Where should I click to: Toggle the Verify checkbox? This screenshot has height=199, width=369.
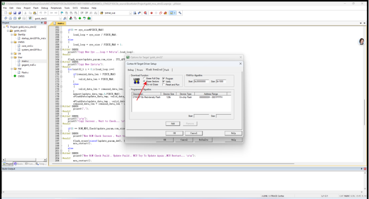163,81
